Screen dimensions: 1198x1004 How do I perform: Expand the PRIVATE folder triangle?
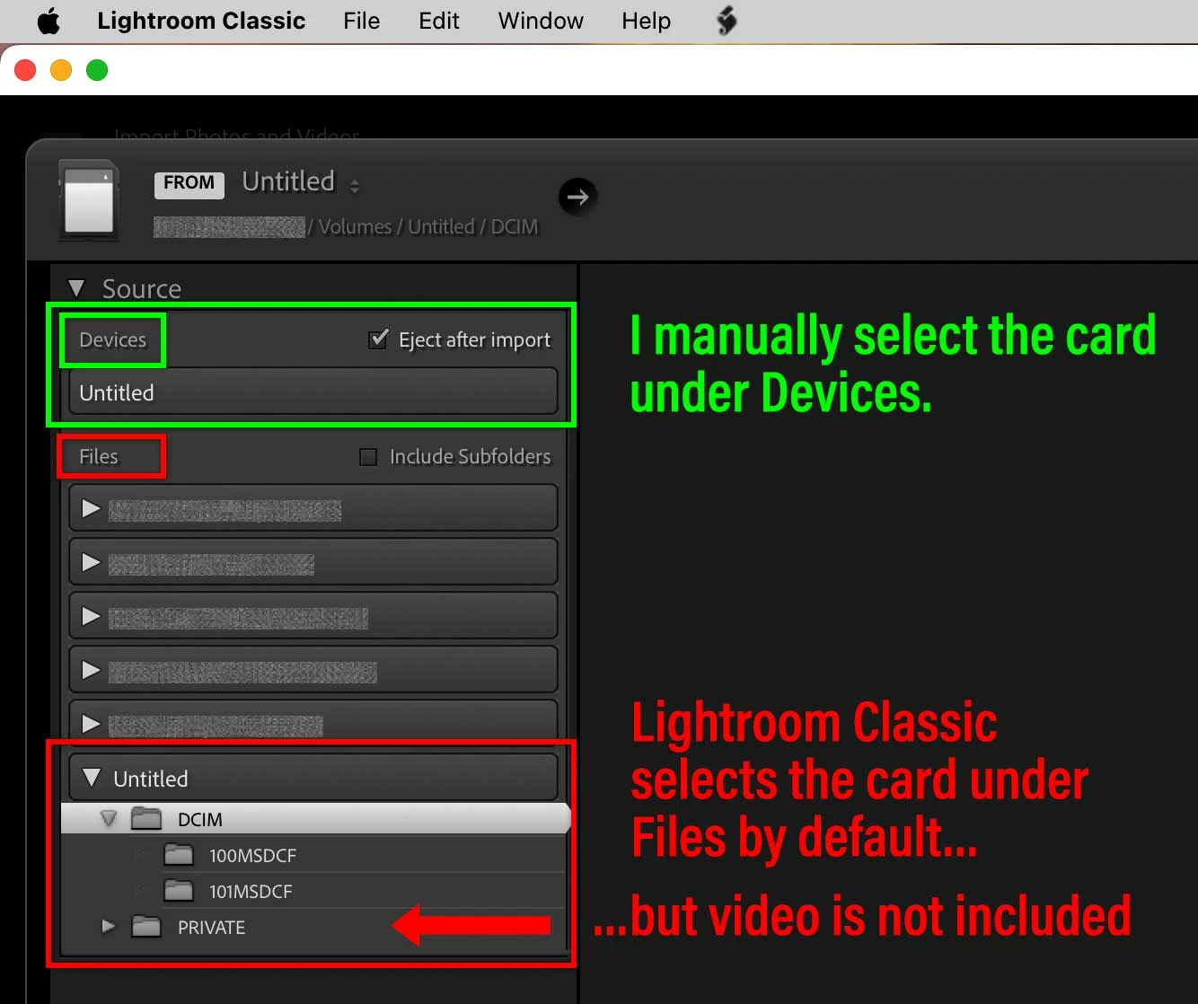109,926
